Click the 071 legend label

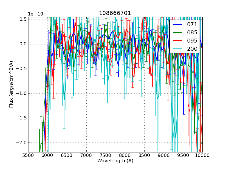pyautogui.click(x=192, y=25)
